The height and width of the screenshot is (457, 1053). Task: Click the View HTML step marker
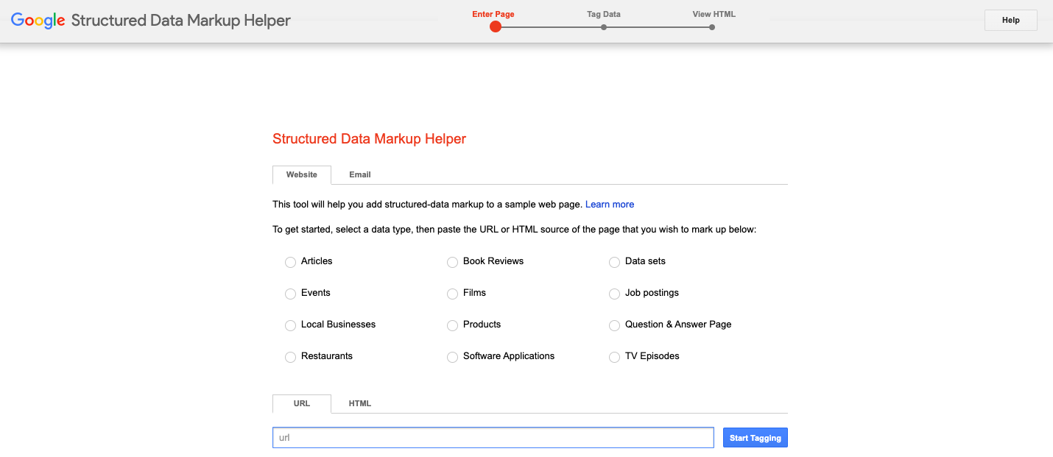[x=712, y=27]
